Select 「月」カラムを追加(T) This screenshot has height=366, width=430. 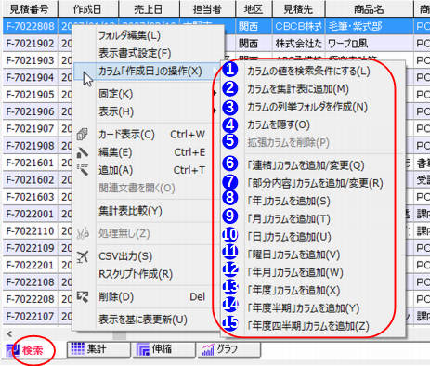(x=313, y=219)
